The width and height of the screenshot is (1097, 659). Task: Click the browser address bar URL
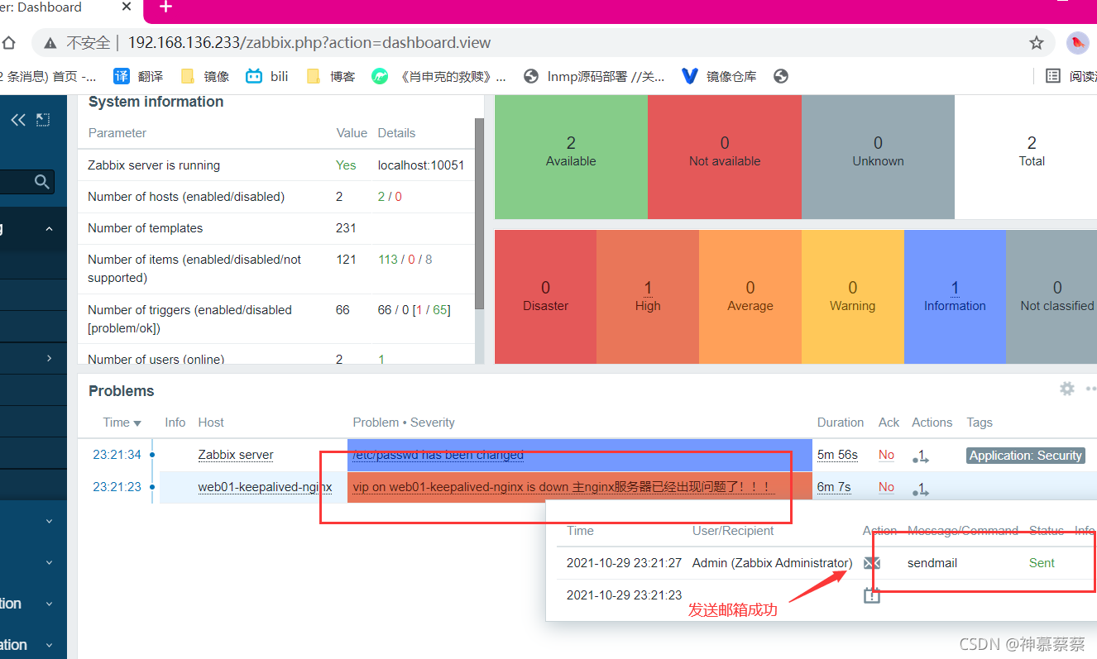click(x=309, y=43)
